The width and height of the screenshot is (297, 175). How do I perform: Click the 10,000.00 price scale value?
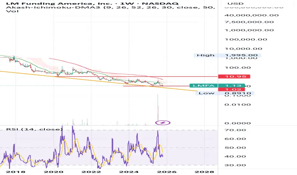pos(243,49)
